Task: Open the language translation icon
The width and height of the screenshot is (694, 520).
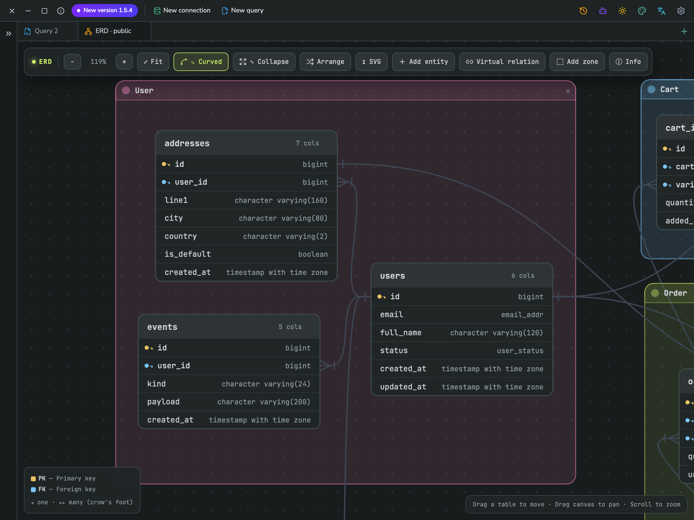Action: click(x=661, y=11)
